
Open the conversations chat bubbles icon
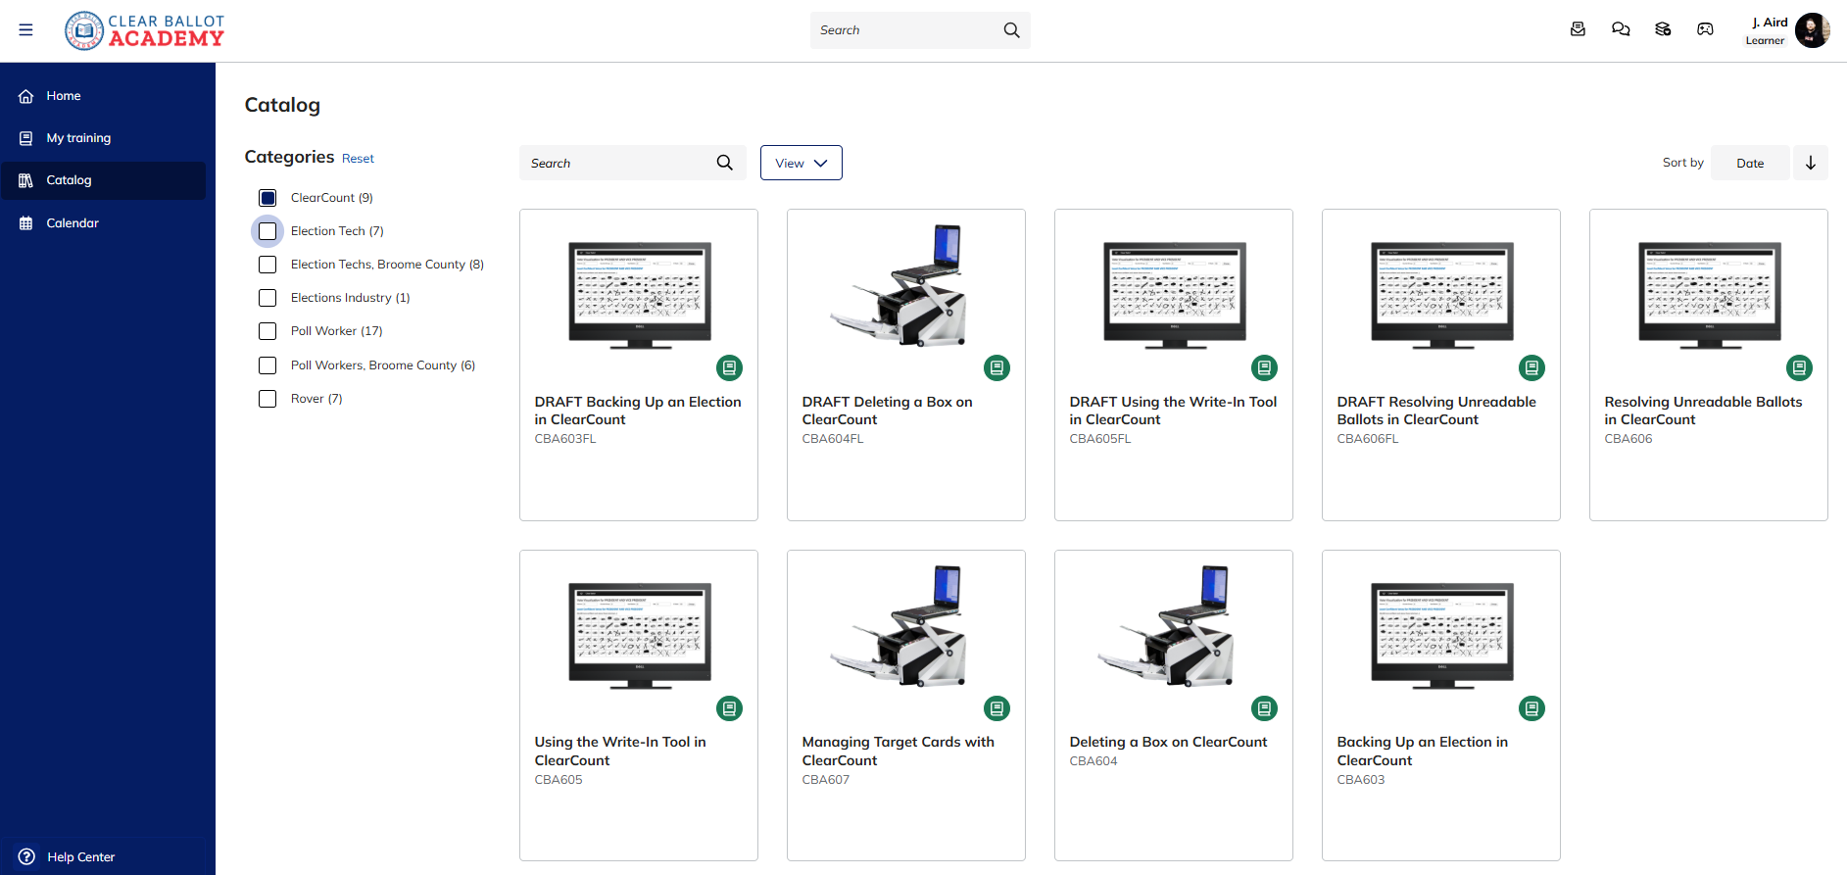point(1621,29)
